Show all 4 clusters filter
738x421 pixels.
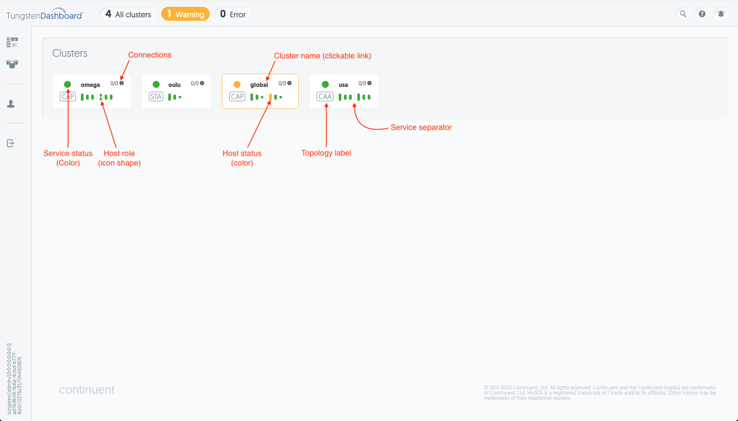(128, 14)
